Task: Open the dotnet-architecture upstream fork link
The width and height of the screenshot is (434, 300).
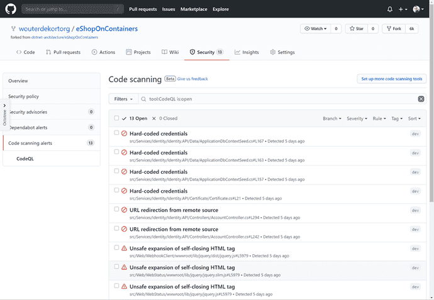Action: pos(65,37)
